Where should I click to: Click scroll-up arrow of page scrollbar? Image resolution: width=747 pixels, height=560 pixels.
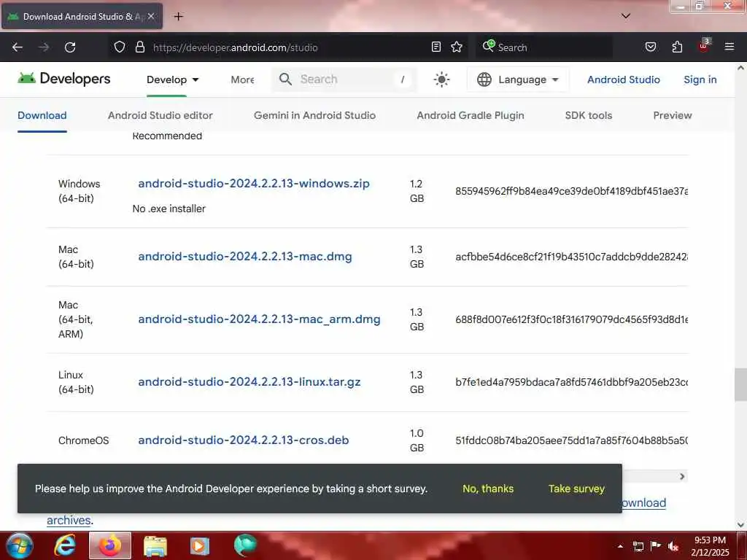(x=740, y=68)
